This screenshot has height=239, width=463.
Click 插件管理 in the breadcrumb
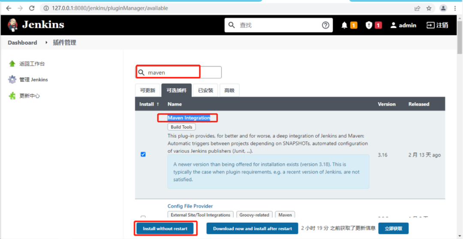pyautogui.click(x=65, y=43)
